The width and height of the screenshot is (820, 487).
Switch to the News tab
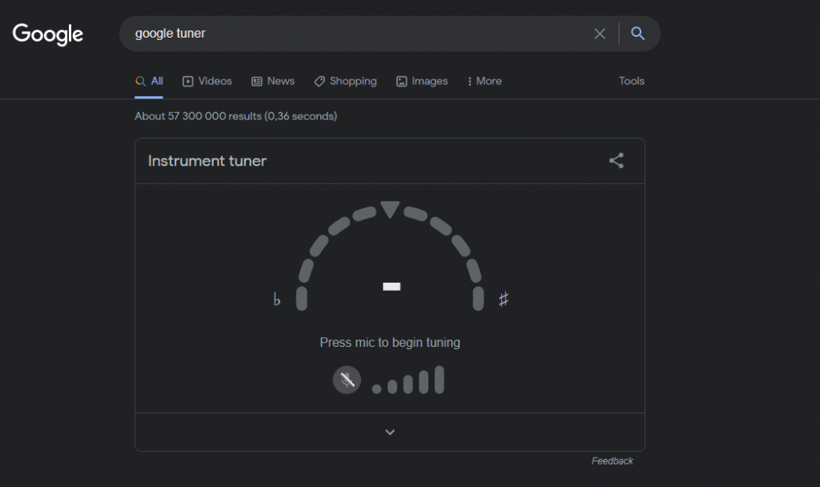(x=273, y=81)
